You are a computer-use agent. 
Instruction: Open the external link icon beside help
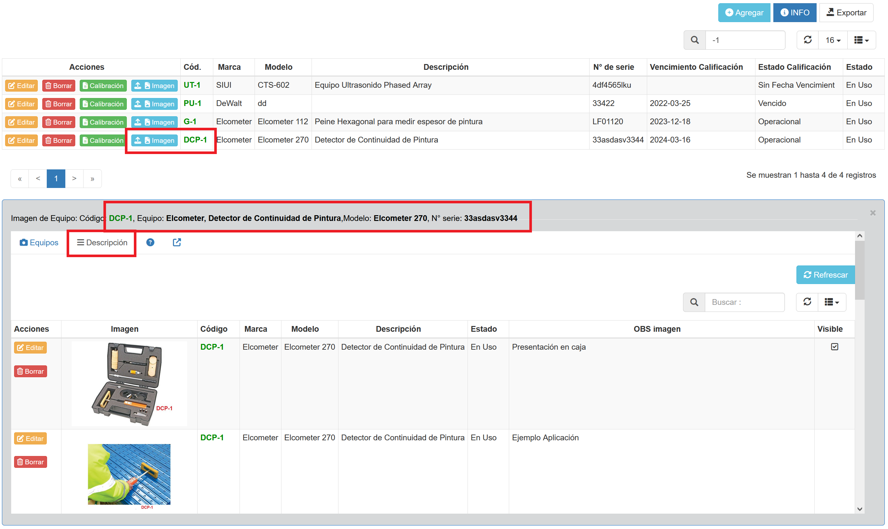point(177,242)
